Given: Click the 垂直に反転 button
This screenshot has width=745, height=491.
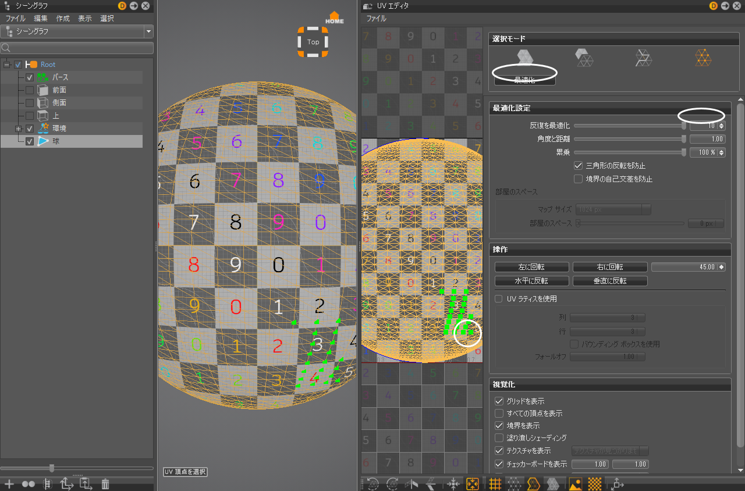Looking at the screenshot, I should [x=610, y=281].
